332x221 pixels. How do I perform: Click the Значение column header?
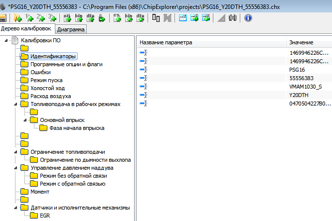[301, 43]
